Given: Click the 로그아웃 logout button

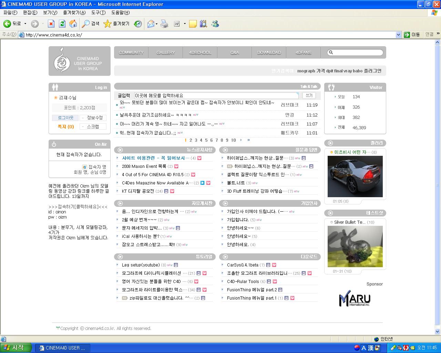Looking at the screenshot, I should 65,118.
